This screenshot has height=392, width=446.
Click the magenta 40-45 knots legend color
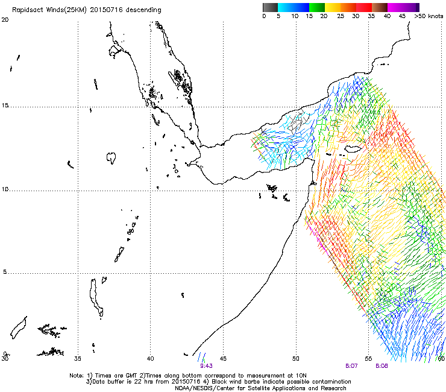395,7
